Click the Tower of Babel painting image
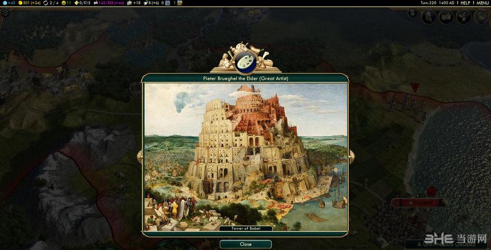The image size is (491, 250). tap(246, 157)
